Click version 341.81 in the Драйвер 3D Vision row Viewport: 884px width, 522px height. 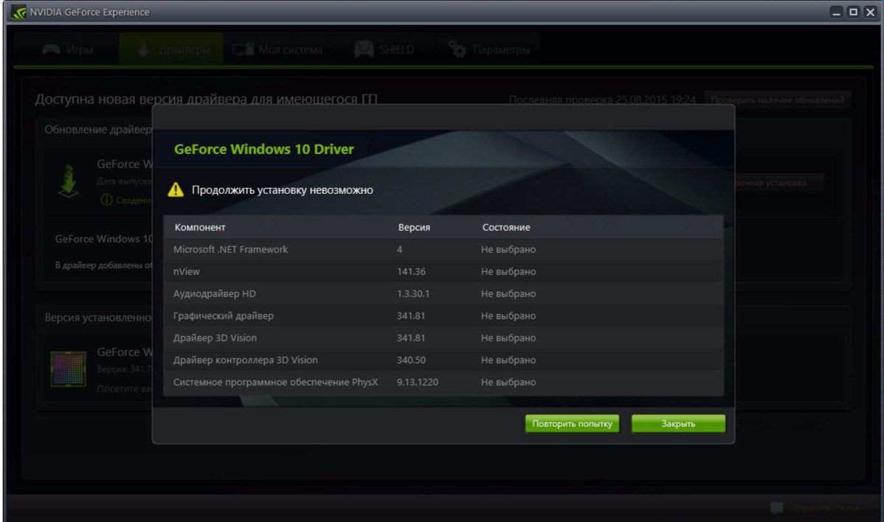tap(411, 338)
